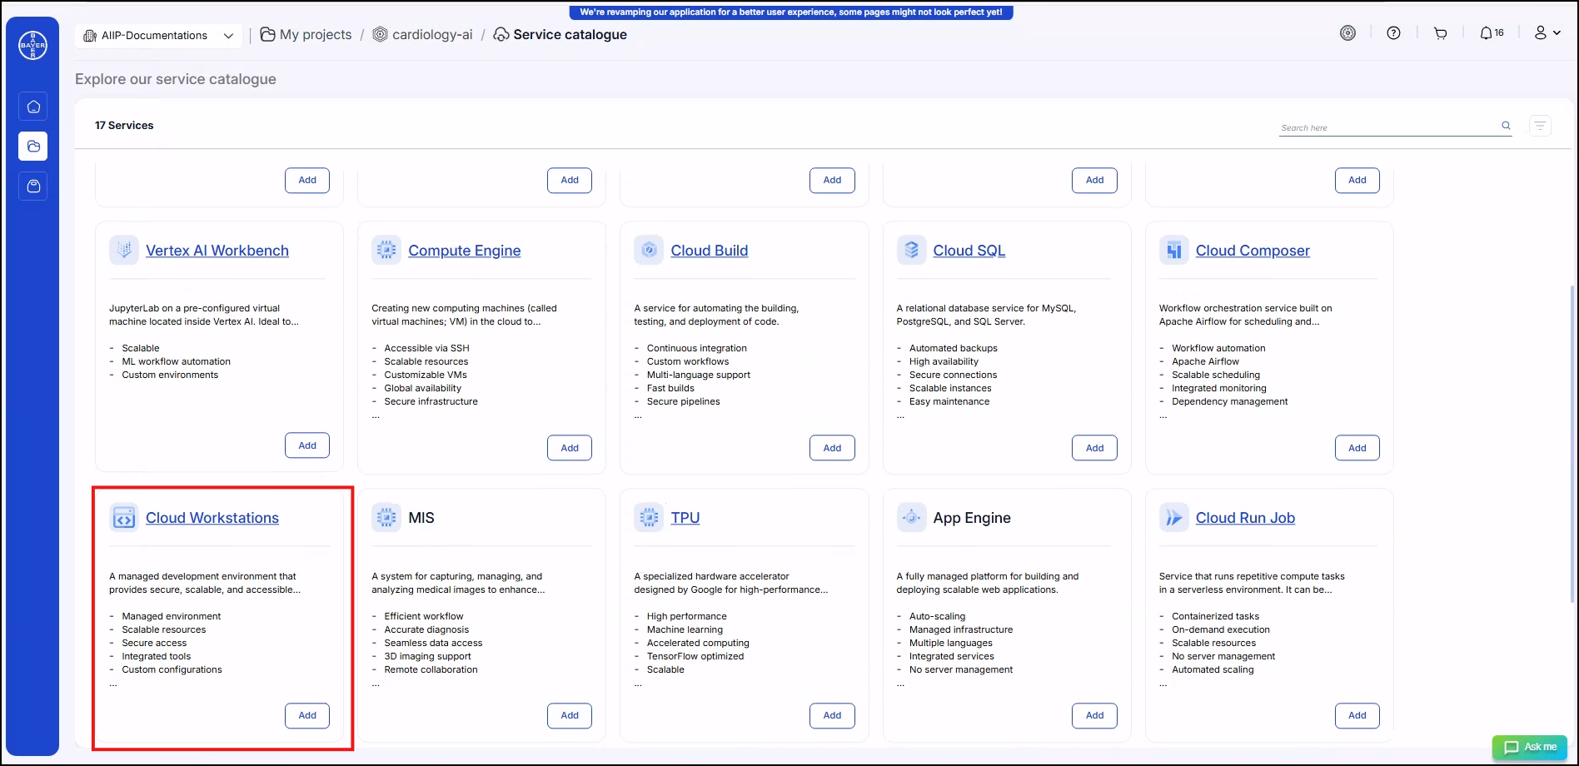The image size is (1579, 766).
Task: Add Cloud SQL service
Action: [1094, 448]
